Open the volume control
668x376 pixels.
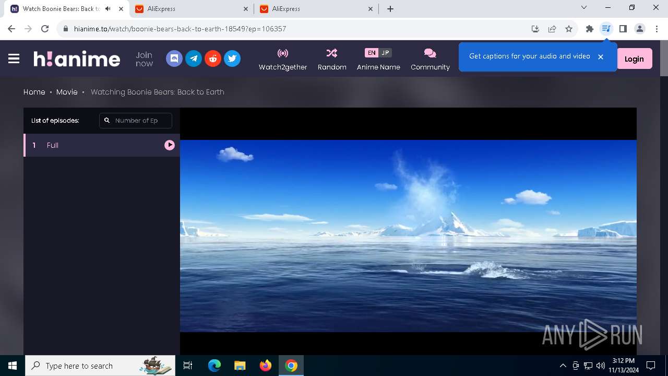(x=601, y=366)
